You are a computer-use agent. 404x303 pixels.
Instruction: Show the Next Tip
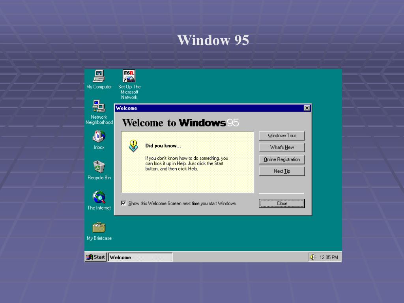[x=282, y=171]
